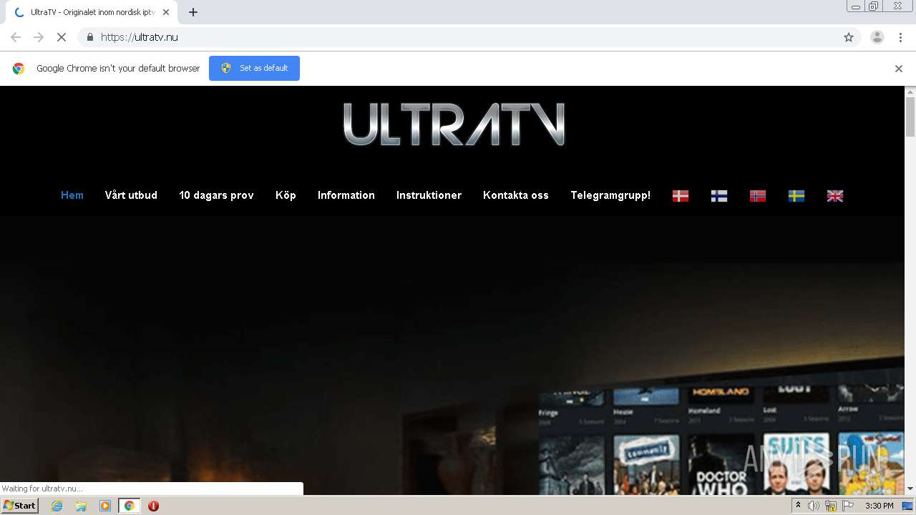Bookmark this page with the star icon
This screenshot has width=916, height=515.
(x=849, y=37)
